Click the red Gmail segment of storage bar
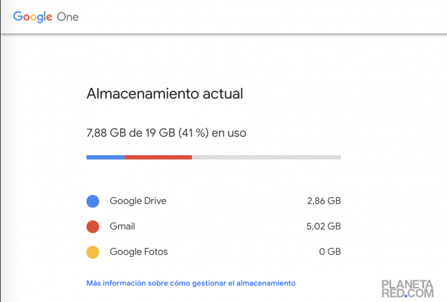This screenshot has height=302, width=447. [158, 157]
